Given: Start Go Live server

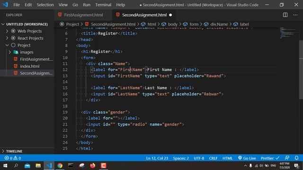Looking at the screenshot, I should coord(247,158).
